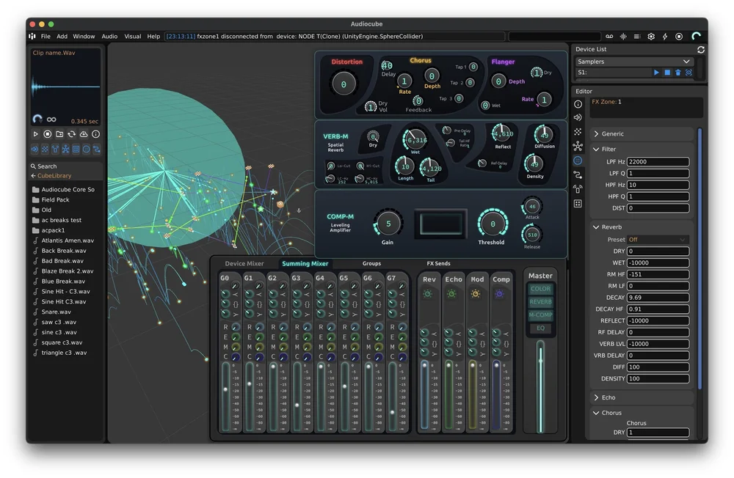The width and height of the screenshot is (734, 478).
Task: Switch to the Groups tab
Action: (x=371, y=264)
